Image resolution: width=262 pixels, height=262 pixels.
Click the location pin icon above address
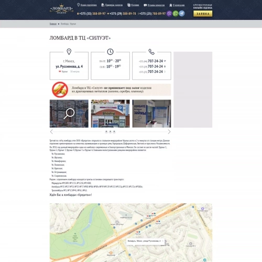tap(69, 52)
